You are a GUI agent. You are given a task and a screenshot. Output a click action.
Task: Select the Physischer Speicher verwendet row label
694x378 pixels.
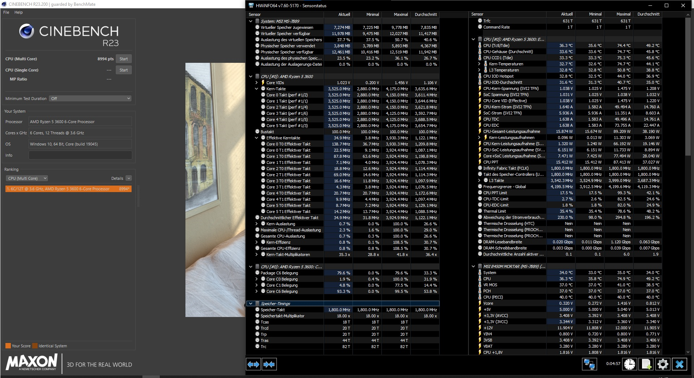[x=288, y=46]
